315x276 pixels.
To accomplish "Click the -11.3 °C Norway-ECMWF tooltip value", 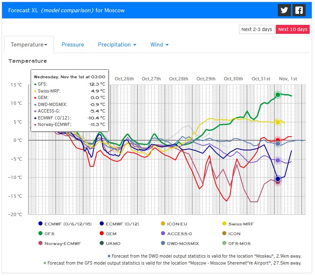I will tap(97, 124).
